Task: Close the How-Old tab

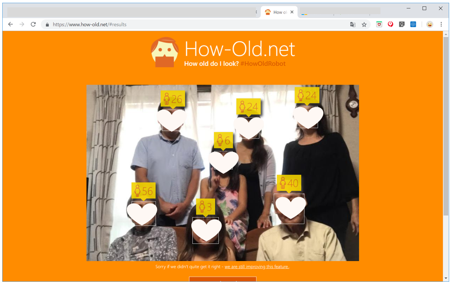Action: pyautogui.click(x=292, y=12)
